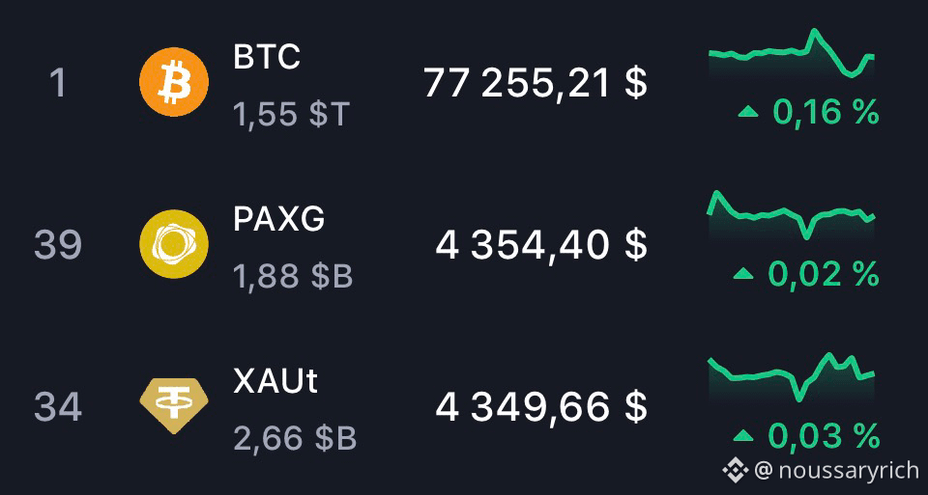Click the green up arrow beside 0,16 %
This screenshot has width=928, height=495.
point(748,110)
